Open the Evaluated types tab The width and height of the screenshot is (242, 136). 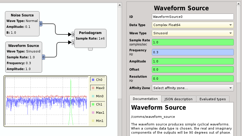pos(212,99)
